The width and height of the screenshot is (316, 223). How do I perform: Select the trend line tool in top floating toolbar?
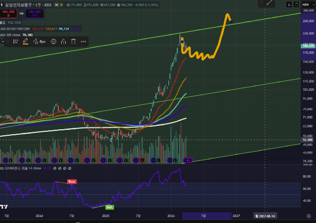pos(270,3)
